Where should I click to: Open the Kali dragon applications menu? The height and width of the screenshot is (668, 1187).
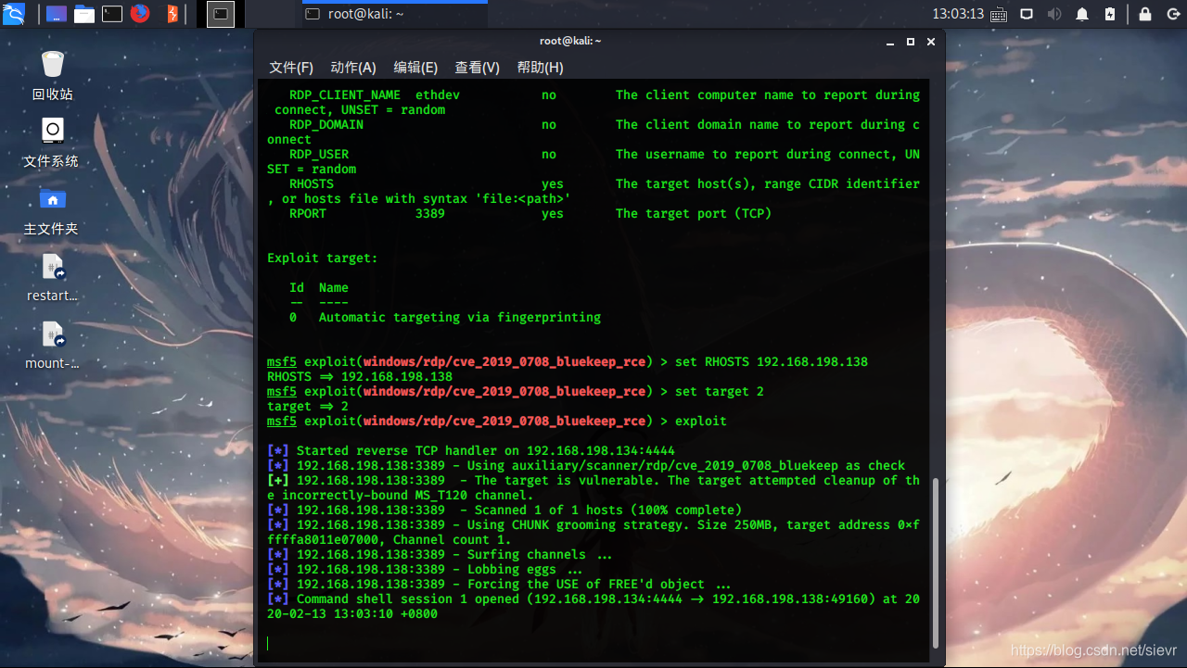[14, 14]
